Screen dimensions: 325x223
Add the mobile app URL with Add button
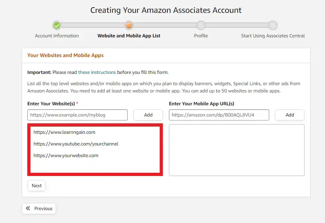[290, 115]
